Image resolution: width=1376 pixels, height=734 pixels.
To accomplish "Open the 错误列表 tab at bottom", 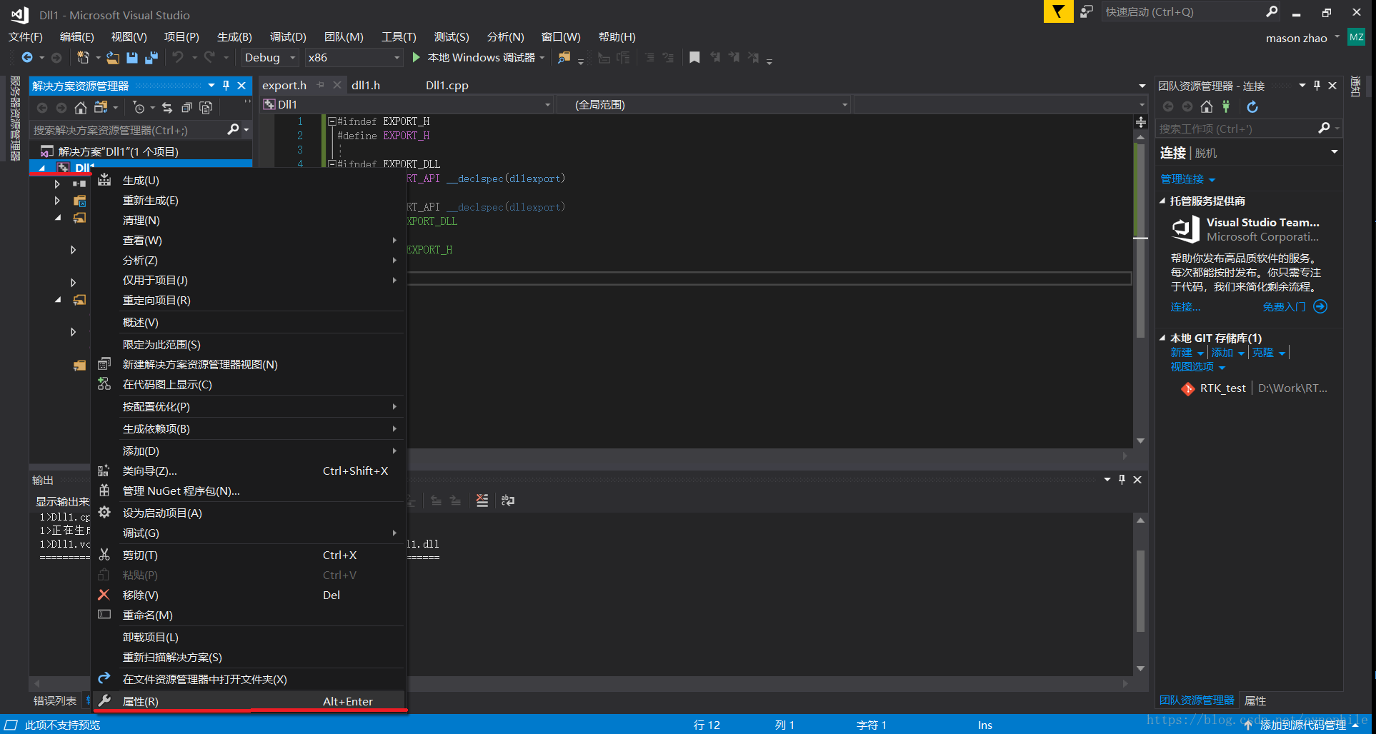I will tap(55, 701).
